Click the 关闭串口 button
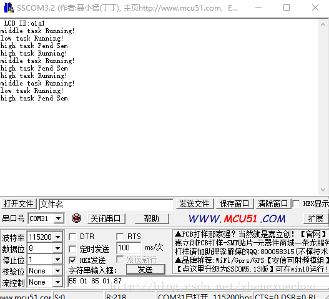329x299 pixels. tap(106, 218)
